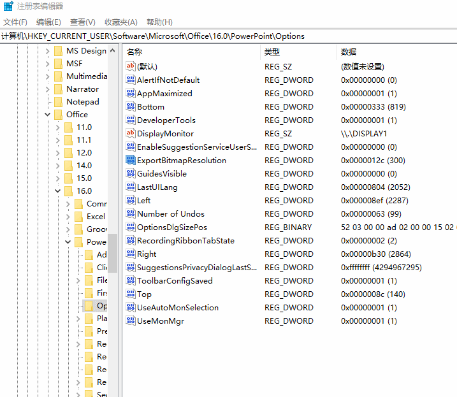457x397 pixels.
Task: Click the data cell 0x0000012c (300)
Action: (373, 161)
